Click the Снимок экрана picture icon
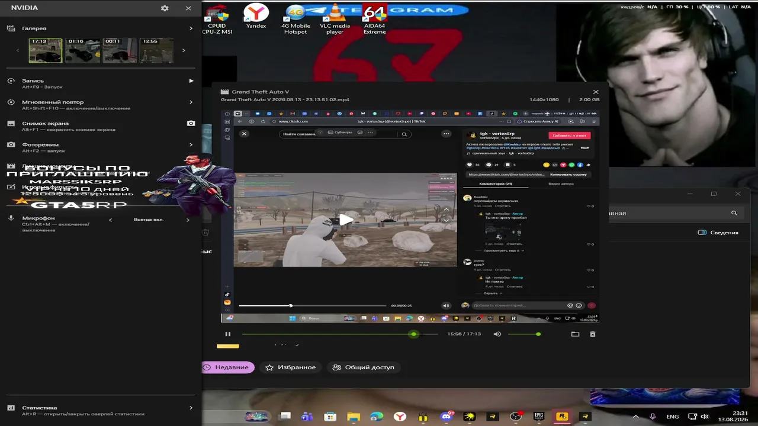Screen dimensions: 758x426 pyautogui.click(x=11, y=123)
